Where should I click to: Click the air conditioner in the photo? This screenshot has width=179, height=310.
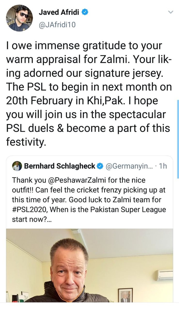(x=165, y=275)
